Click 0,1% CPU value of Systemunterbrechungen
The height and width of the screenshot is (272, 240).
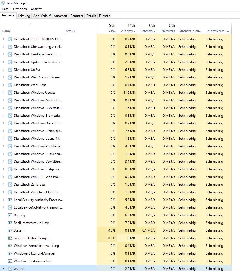[112, 238]
